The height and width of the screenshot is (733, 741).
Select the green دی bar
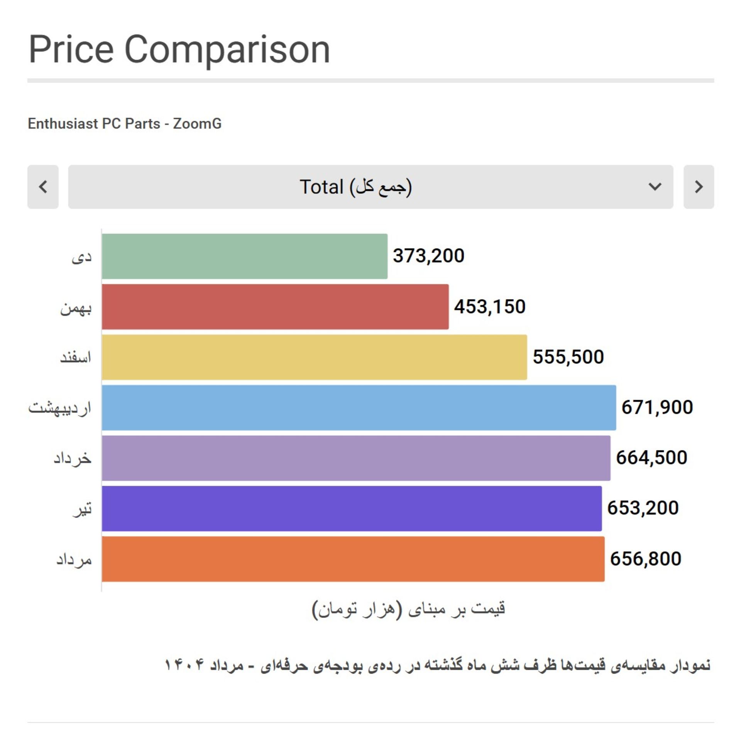tap(245, 256)
